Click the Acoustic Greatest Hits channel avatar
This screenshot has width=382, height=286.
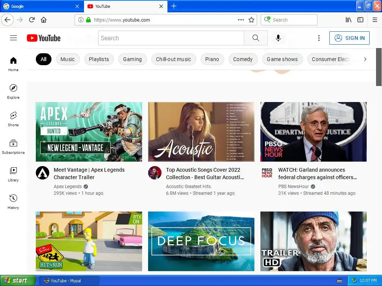pos(155,173)
